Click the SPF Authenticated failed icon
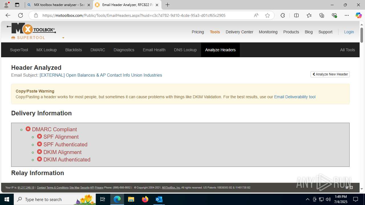365x205 pixels. point(39,144)
